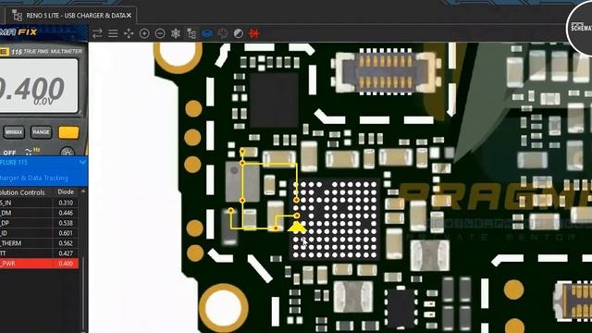The height and width of the screenshot is (333, 592).
Task: Collapse the FLUKE 115 panel chevron
Action: click(x=82, y=163)
